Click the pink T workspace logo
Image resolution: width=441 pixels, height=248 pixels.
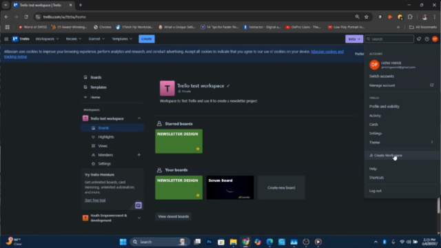coord(167,88)
